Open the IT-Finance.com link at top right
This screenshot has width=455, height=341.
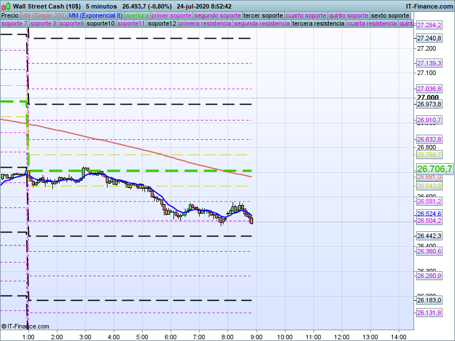429,6
